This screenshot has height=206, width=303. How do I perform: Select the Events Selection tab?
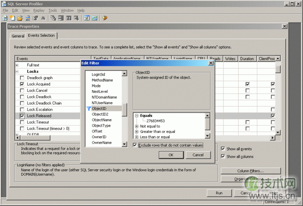41,36
